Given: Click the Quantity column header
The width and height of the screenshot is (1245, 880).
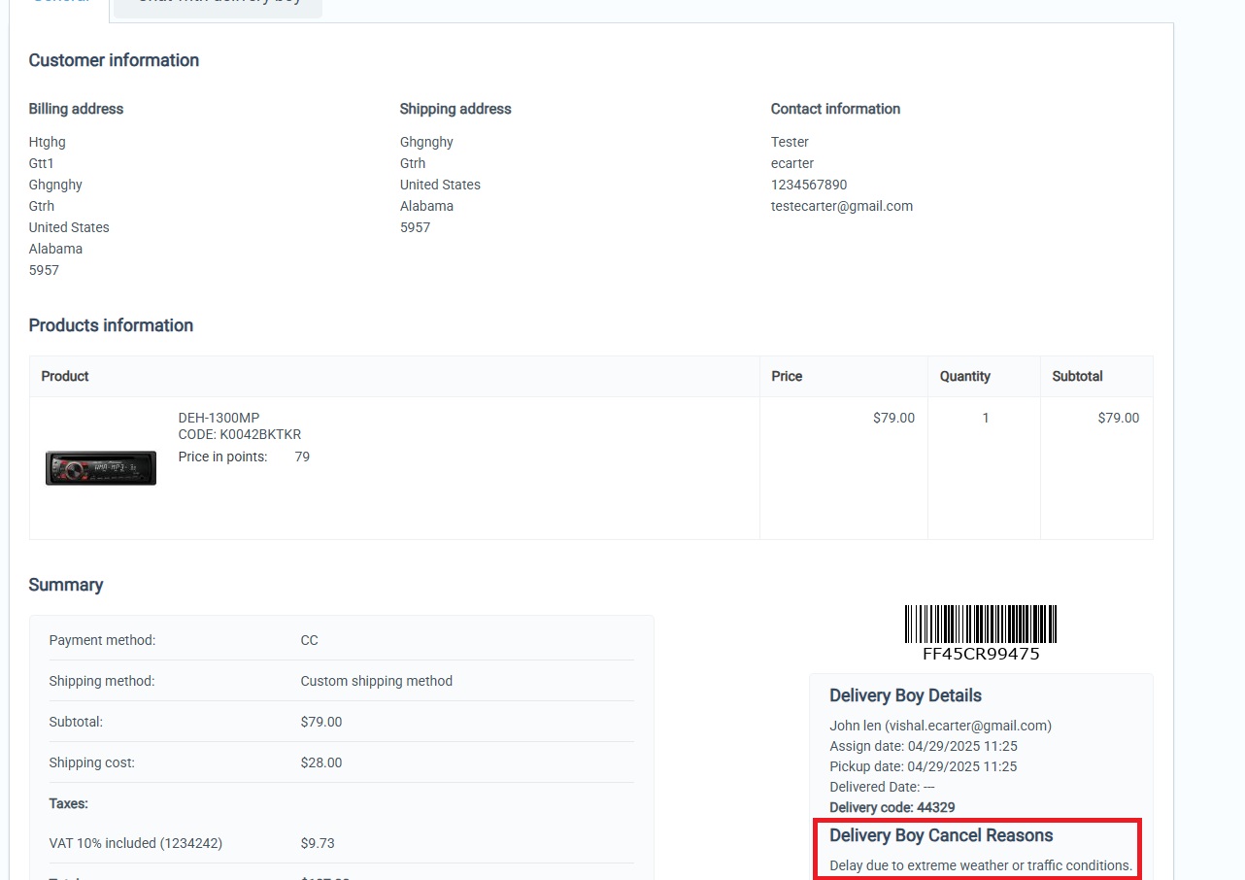Looking at the screenshot, I should point(964,376).
